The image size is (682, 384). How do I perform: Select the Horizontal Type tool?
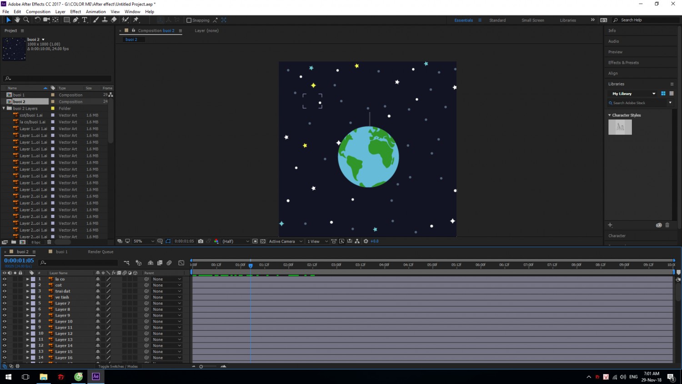pyautogui.click(x=85, y=20)
